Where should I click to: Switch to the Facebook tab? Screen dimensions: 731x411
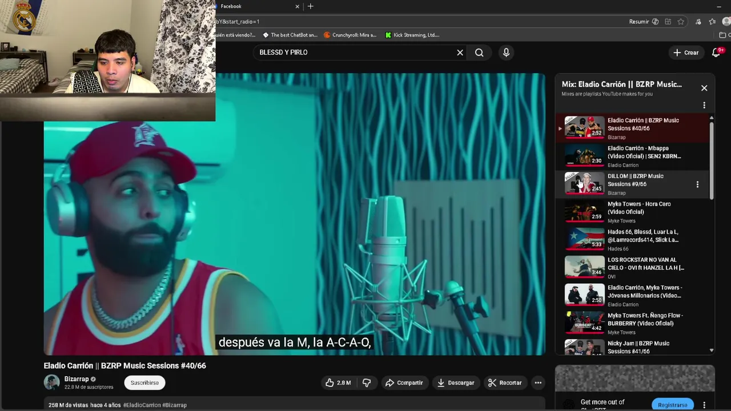point(254,6)
